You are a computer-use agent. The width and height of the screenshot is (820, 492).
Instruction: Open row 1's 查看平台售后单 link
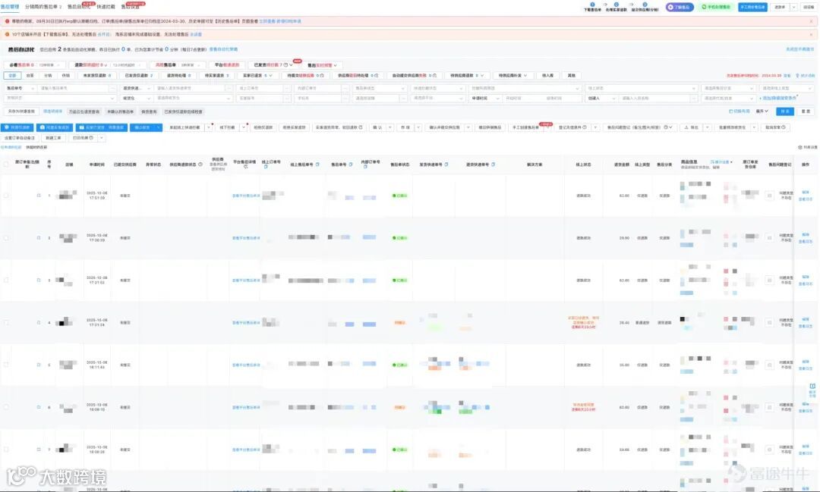click(246, 196)
